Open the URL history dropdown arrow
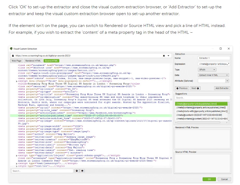The height and width of the screenshot is (185, 240). [168, 56]
